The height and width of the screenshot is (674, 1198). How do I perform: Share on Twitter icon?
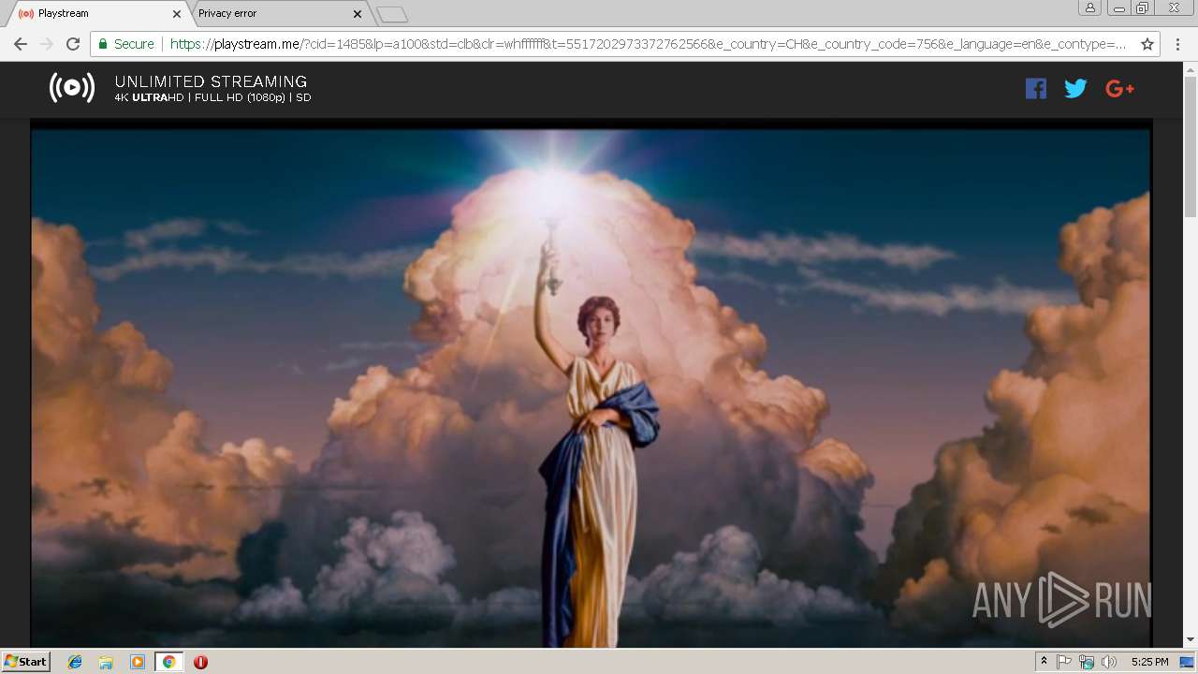pyautogui.click(x=1075, y=89)
